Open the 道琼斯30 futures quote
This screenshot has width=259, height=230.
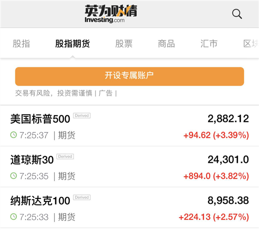tap(129, 166)
